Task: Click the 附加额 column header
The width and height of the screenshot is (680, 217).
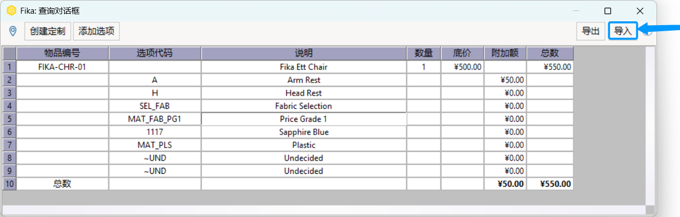Action: (505, 53)
